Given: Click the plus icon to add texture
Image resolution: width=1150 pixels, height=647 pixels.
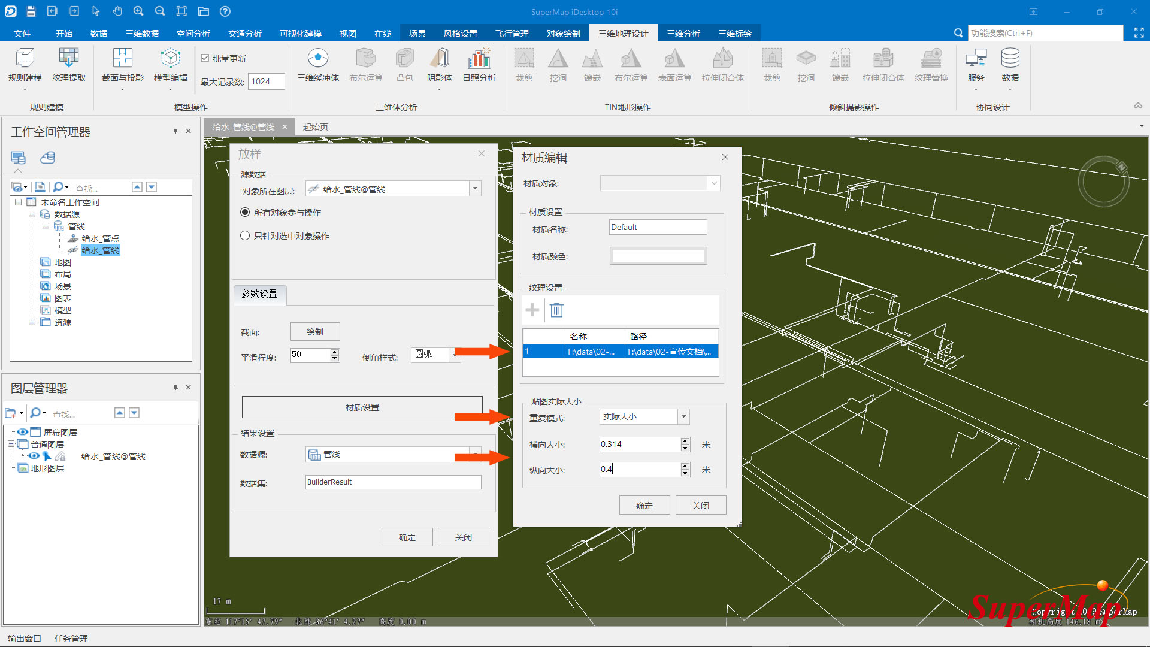Looking at the screenshot, I should [532, 310].
